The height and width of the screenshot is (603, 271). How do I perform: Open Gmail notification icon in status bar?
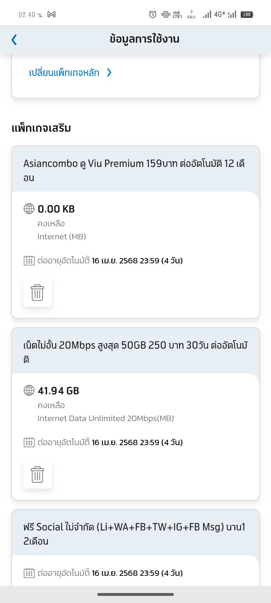coord(51,14)
